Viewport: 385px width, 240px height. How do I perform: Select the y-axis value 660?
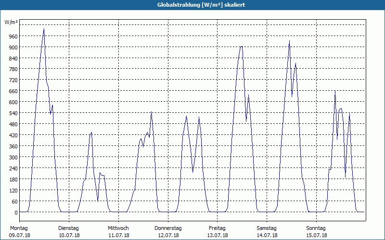(x=13, y=91)
